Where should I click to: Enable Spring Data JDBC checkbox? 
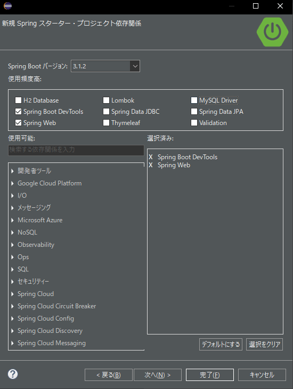pyautogui.click(x=106, y=112)
